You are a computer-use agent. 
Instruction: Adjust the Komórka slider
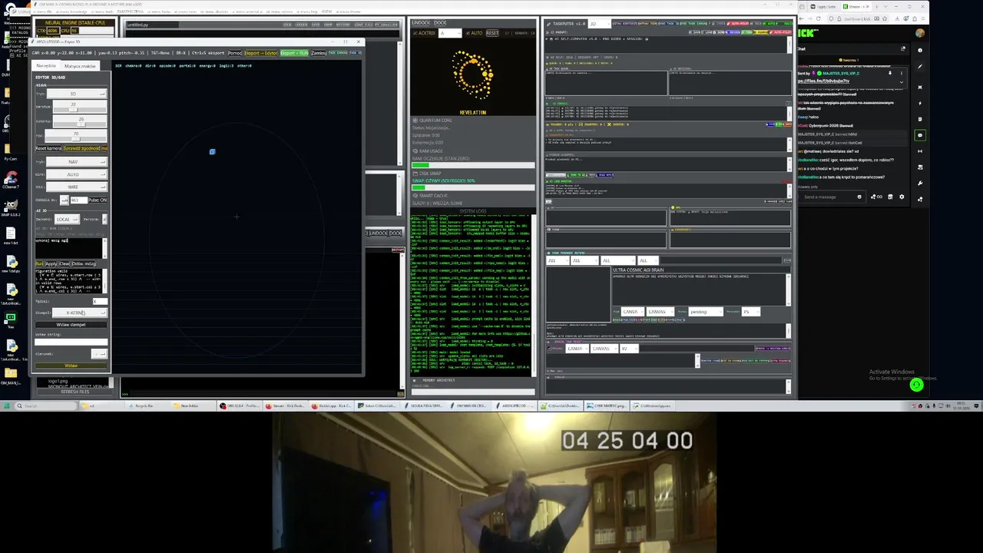pos(81,121)
